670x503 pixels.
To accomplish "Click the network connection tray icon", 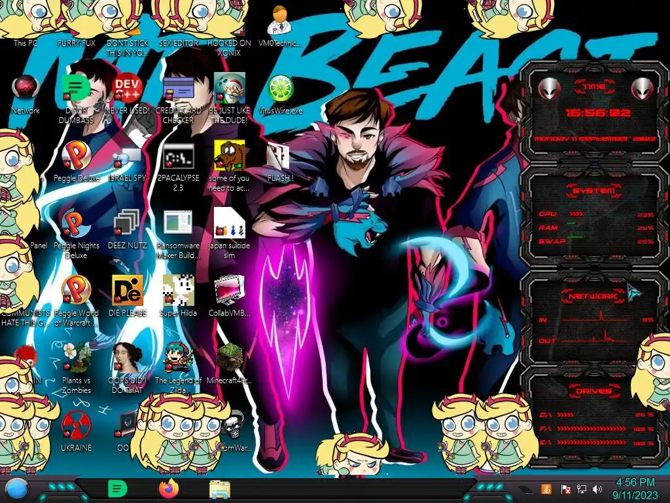I will [581, 489].
